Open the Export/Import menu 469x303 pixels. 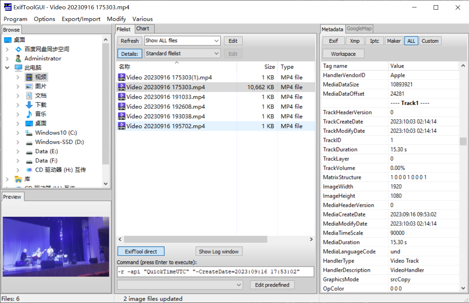(x=81, y=19)
